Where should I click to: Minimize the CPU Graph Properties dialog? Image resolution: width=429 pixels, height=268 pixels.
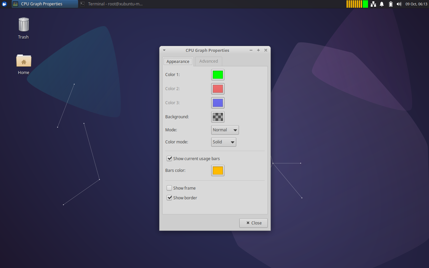pyautogui.click(x=251, y=50)
